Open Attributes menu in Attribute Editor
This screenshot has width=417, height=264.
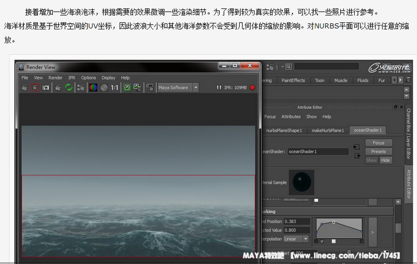(x=291, y=117)
